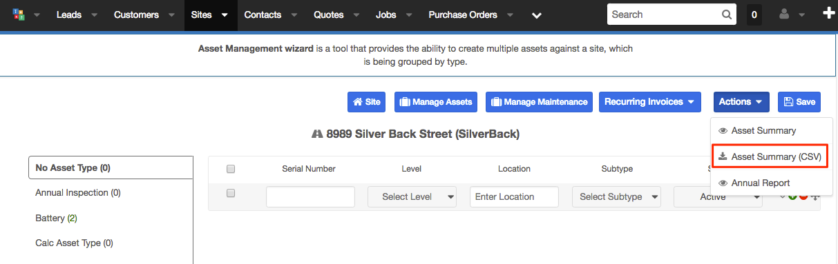Go to the Site button
The width and height of the screenshot is (838, 264).
coord(366,102)
